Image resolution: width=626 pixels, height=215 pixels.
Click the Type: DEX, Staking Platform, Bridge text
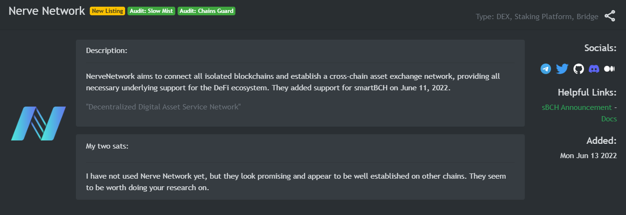tap(537, 17)
